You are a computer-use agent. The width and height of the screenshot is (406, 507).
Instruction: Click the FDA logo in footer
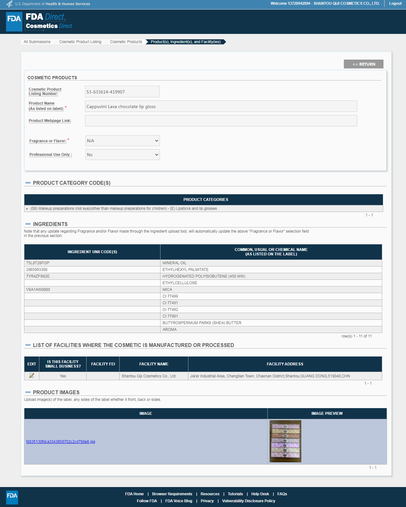pos(12,497)
